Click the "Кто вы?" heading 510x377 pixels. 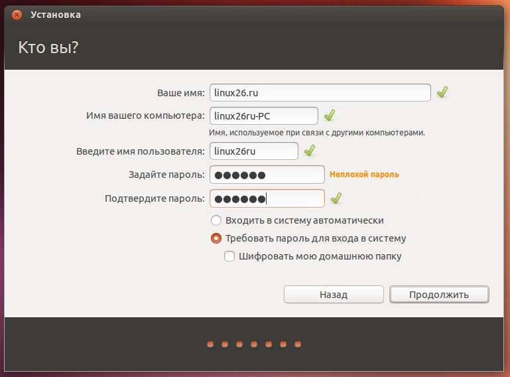pyautogui.click(x=48, y=48)
